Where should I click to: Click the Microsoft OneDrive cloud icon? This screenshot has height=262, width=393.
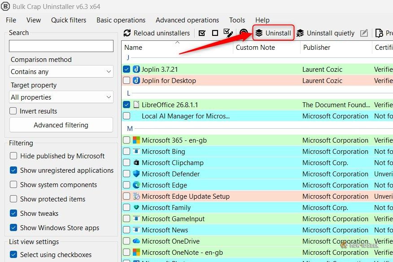click(x=136, y=241)
